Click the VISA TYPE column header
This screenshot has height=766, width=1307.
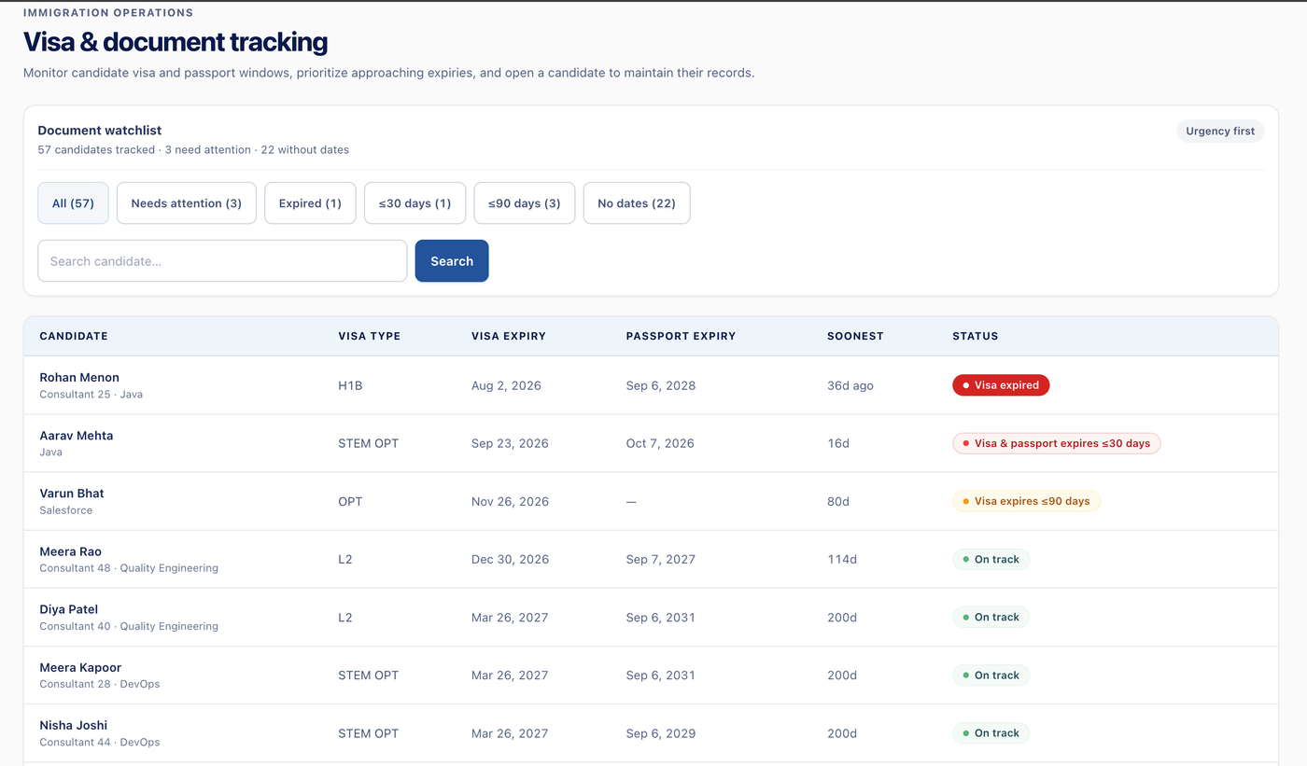coord(370,336)
